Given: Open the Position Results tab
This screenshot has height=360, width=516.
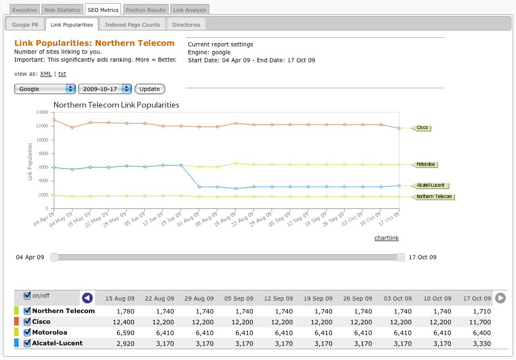Looking at the screenshot, I should (x=146, y=10).
